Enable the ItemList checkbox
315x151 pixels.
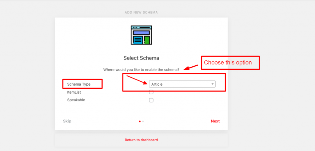click(151, 92)
